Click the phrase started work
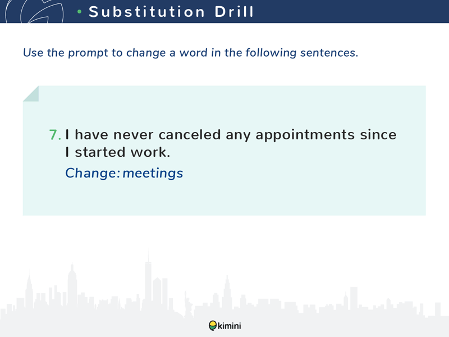This screenshot has width=449, height=337. (122, 152)
